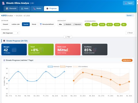138x103 pixels.
Task: Click the target icon in the Konfidenz card
Action: [x=95, y=50]
